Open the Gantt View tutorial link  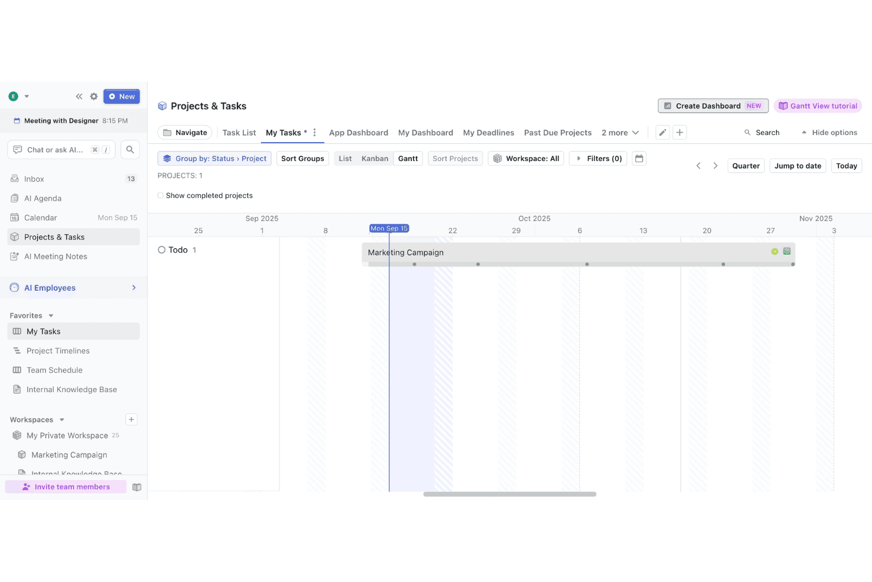(x=818, y=106)
